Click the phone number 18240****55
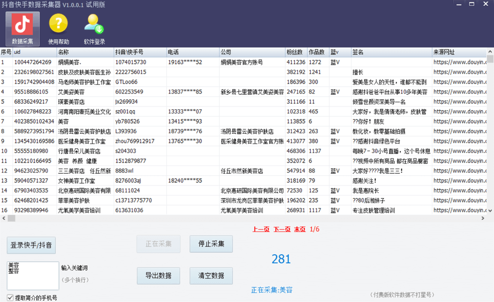The height and width of the screenshot is (302, 494). click(x=185, y=181)
